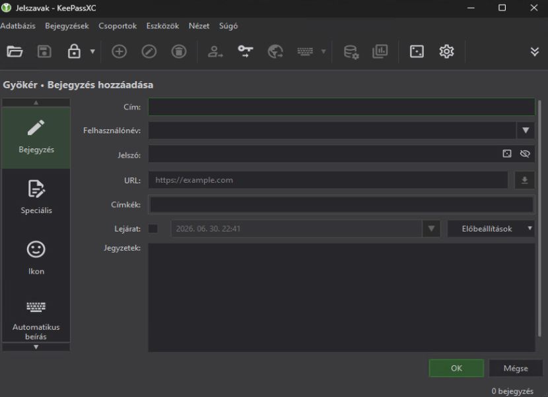Open the Előbeállítások presets dropdown
The width and height of the screenshot is (548, 397).
coord(491,229)
